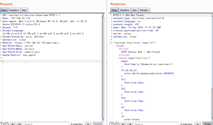The height and width of the screenshot is (125, 213).
Task: Click the Request vertical scrollbar track
Action: coord(103,67)
